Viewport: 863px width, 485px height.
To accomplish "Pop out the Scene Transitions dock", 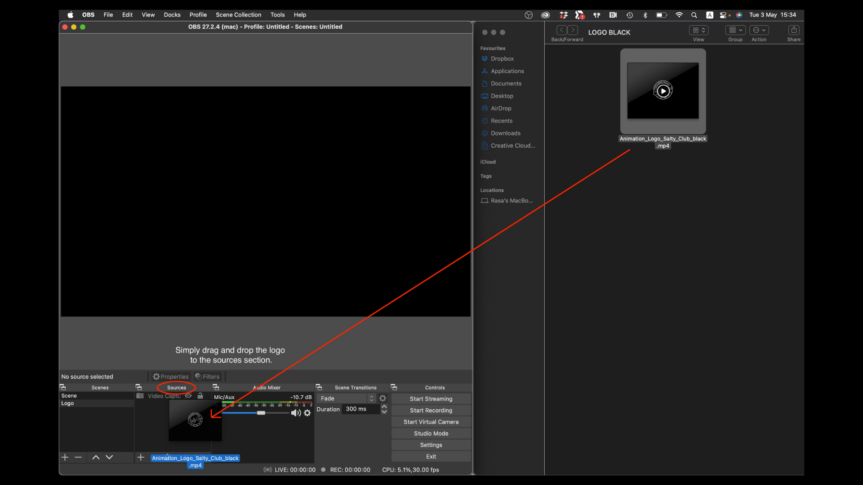I will pos(319,387).
